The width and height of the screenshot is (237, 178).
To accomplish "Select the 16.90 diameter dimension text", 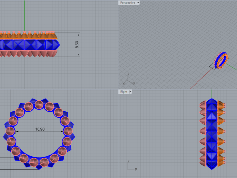I will tap(40, 129).
